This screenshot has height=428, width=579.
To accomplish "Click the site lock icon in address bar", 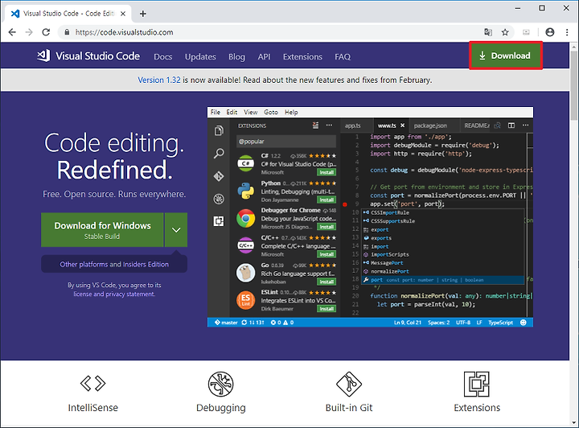I will [67, 32].
